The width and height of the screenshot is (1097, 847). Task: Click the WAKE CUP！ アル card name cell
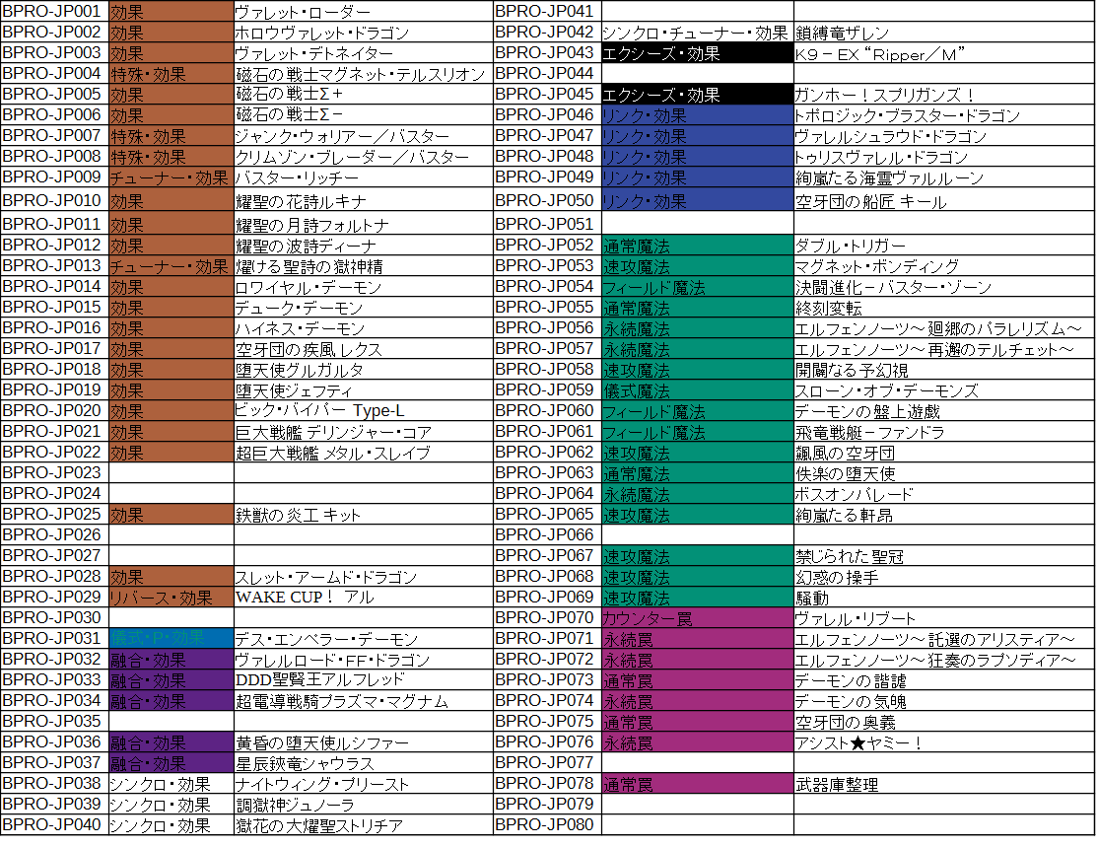(363, 598)
